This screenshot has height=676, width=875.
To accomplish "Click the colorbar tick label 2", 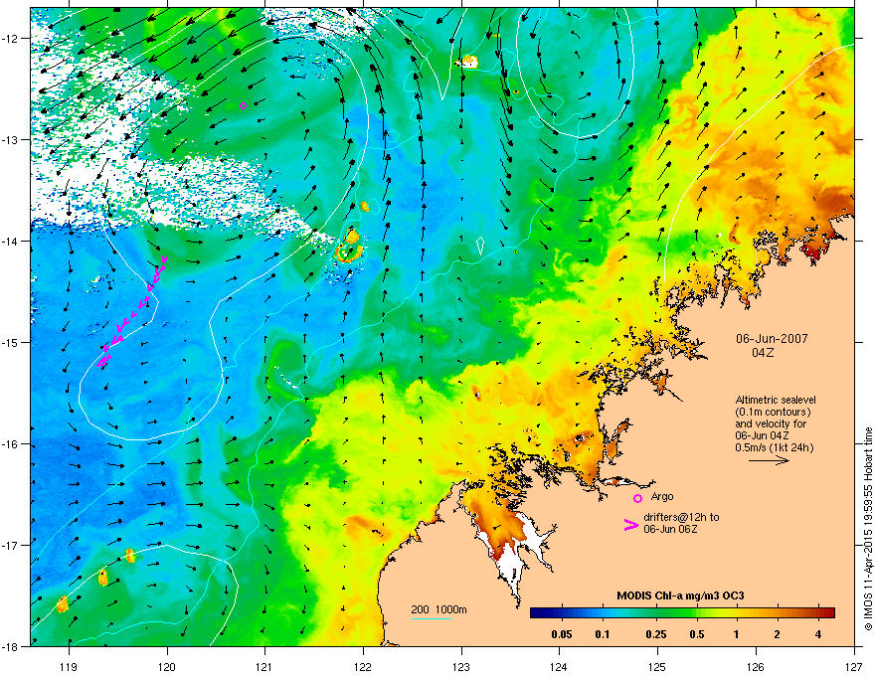I will pos(777,634).
